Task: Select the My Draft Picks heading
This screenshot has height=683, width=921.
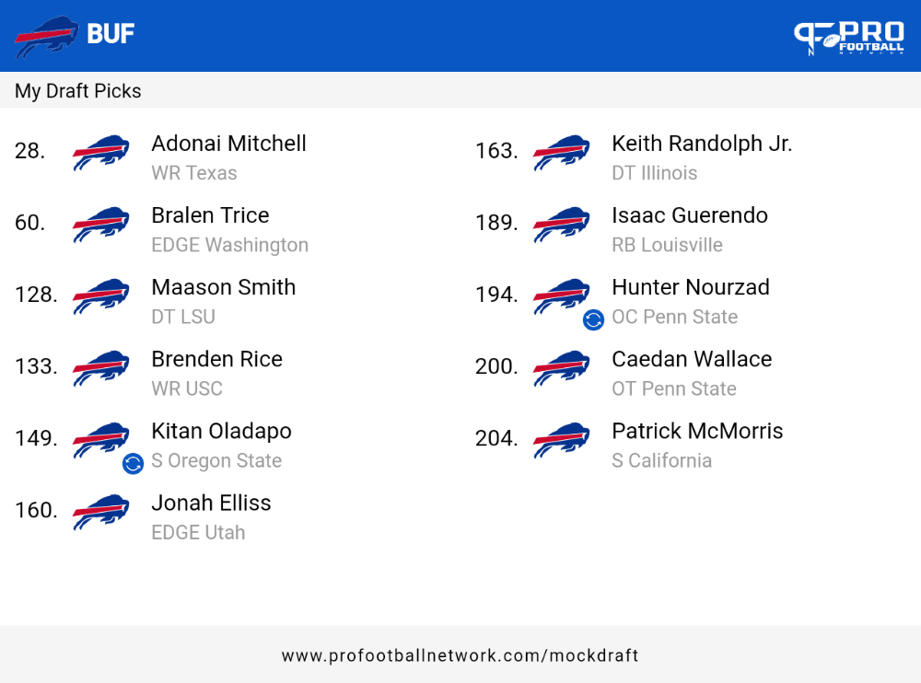Action: 78,91
